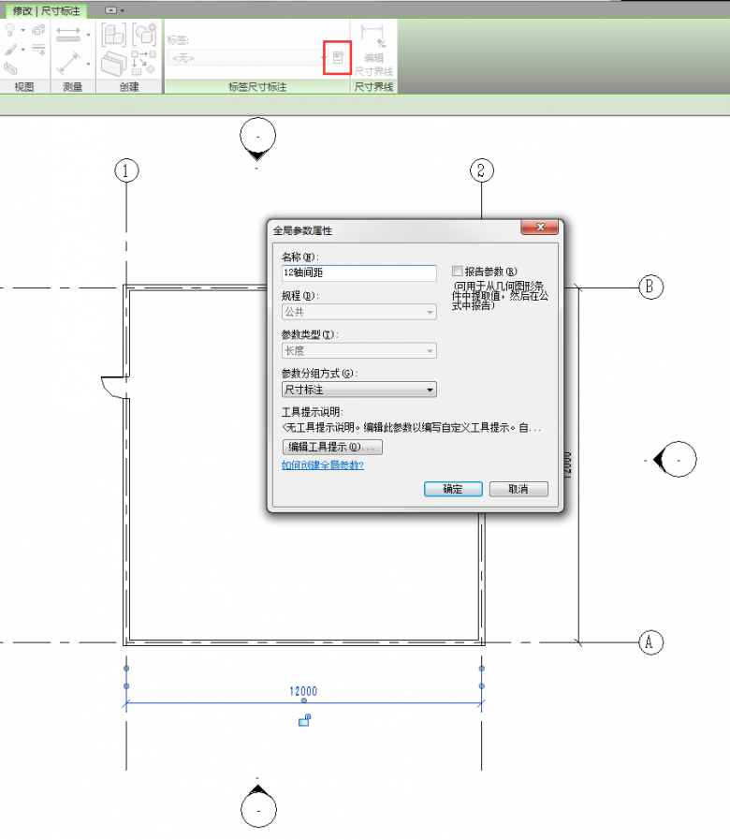The image size is (730, 840).
Task: Enable the 报告参数 checkbox
Action: coord(458,271)
